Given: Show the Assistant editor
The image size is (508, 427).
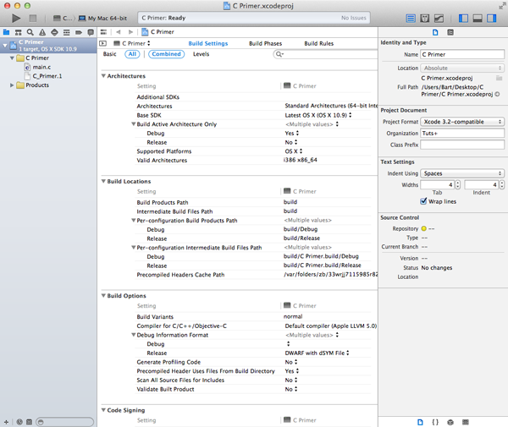Looking at the screenshot, I should (x=424, y=19).
